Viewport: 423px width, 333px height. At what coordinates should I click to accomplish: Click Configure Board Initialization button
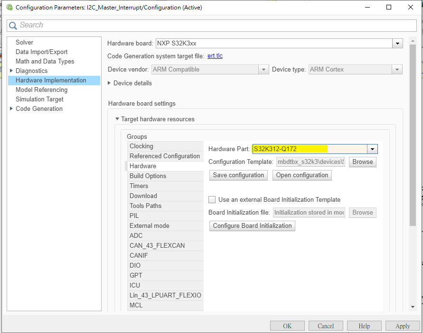click(252, 226)
